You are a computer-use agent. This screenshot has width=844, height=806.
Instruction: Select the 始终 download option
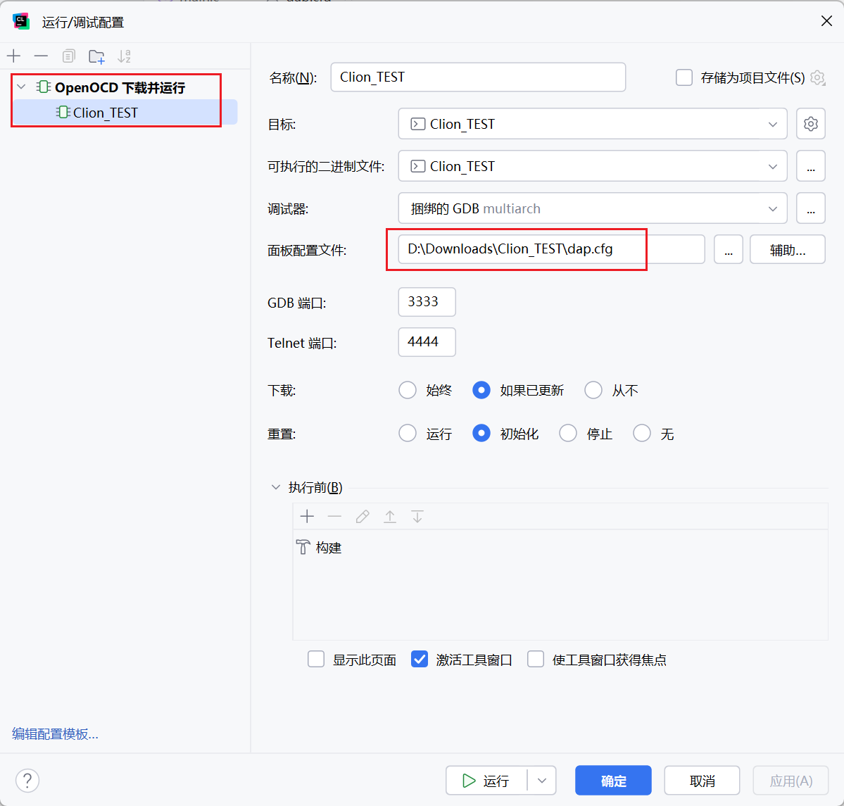pyautogui.click(x=408, y=390)
